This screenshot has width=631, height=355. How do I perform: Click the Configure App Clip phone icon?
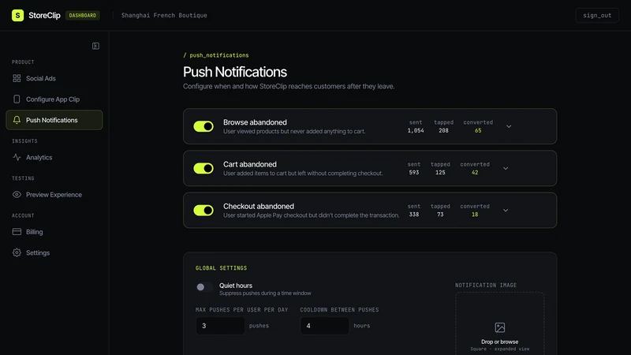[x=17, y=99]
